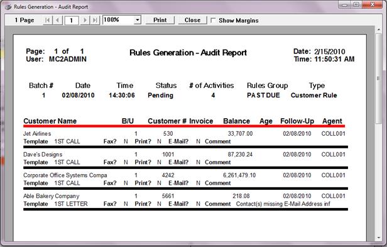Click balance 218.08

(241, 196)
